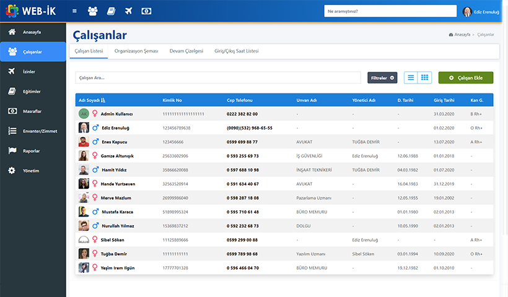The height and width of the screenshot is (297, 508).
Task: Click Giriş Tarihi column header
Action: click(x=444, y=100)
